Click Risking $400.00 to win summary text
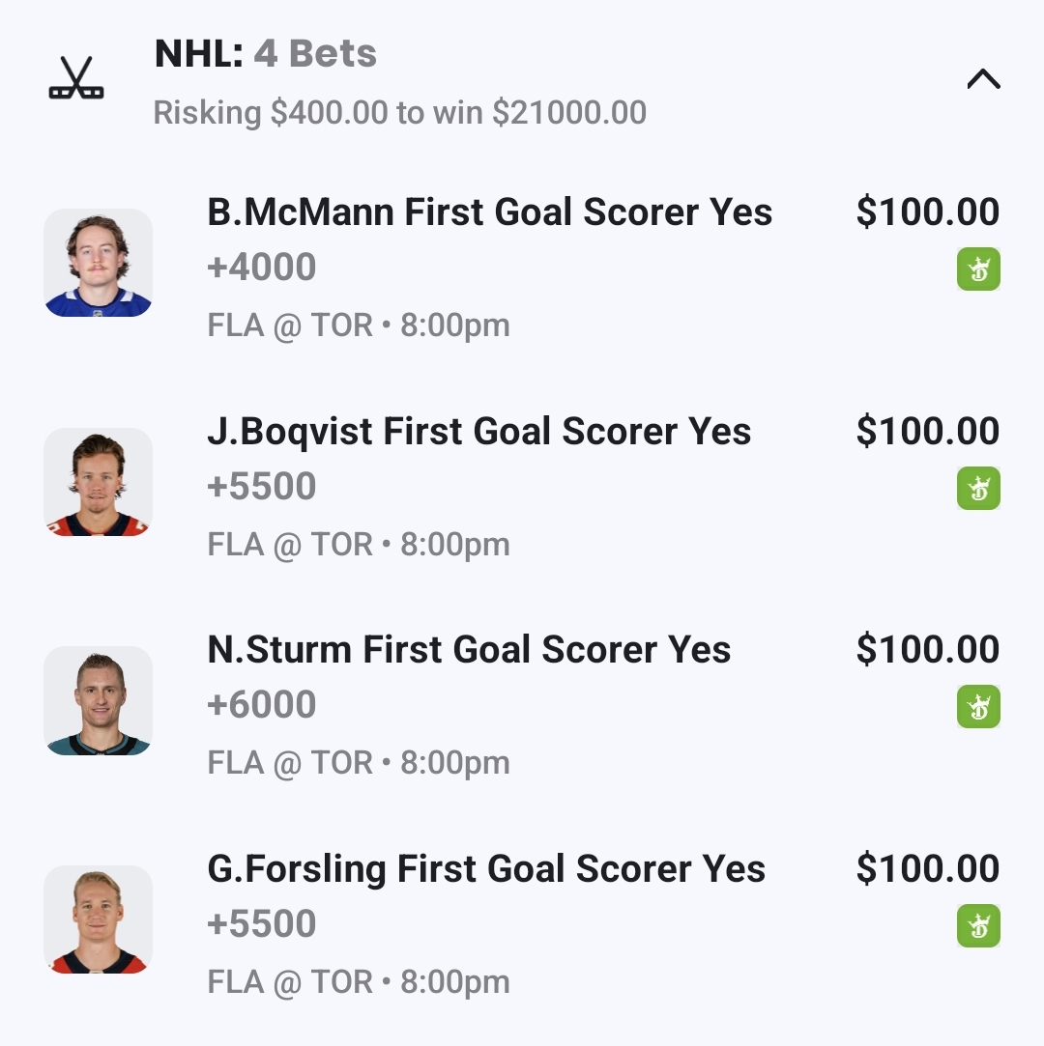 399,113
